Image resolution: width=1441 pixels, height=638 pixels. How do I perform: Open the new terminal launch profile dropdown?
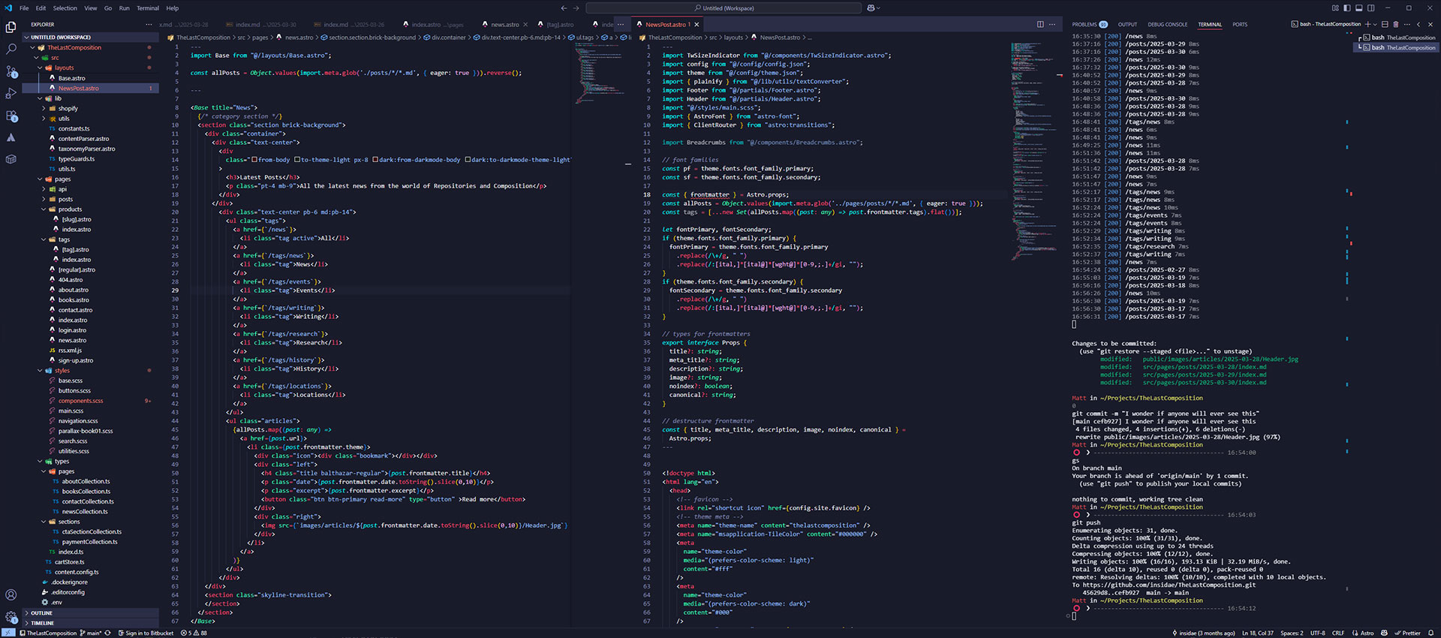coord(1375,24)
